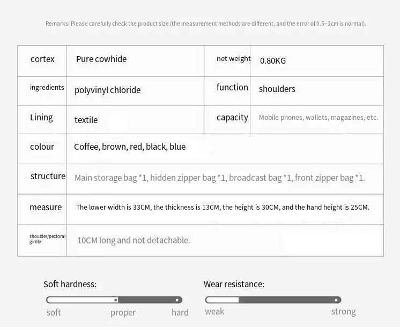Click the "textile" lining value
Image resolution: width=400 pixels, height=330 pixels.
(86, 120)
